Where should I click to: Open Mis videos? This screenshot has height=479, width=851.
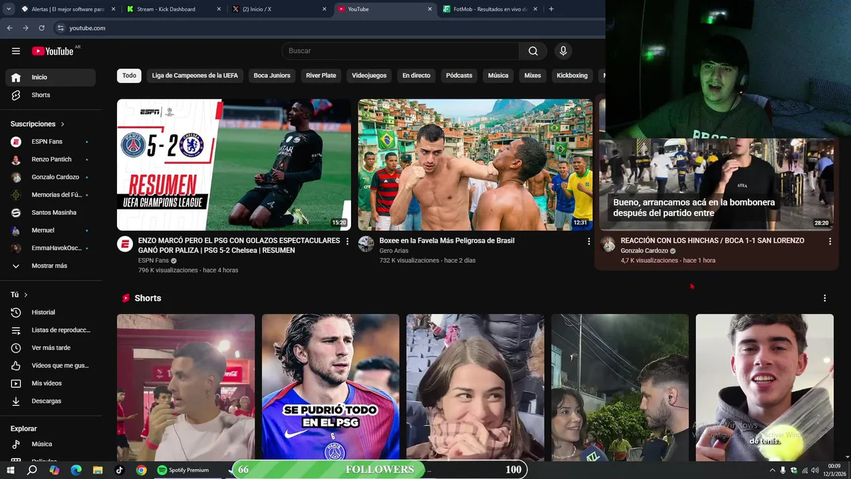point(51,383)
